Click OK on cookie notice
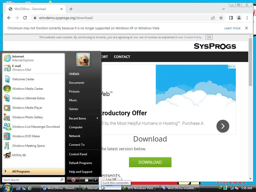This screenshot has width=256, height=192. click(x=209, y=37)
